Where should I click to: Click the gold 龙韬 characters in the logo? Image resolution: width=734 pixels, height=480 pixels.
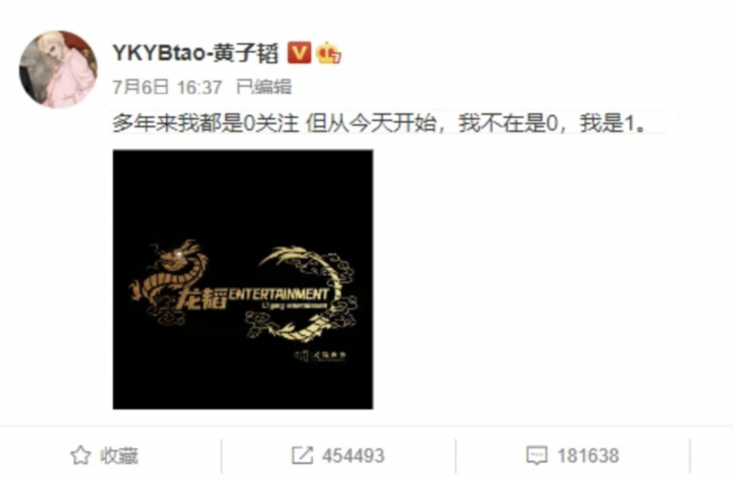pyautogui.click(x=202, y=298)
